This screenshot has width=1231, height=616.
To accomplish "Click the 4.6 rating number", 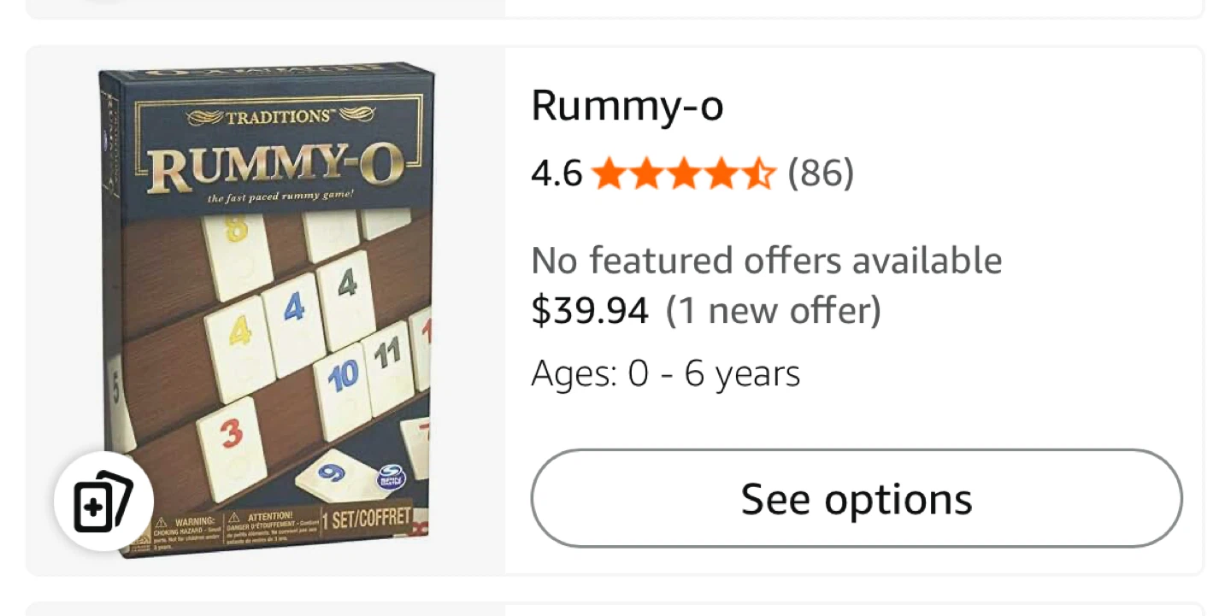I will (557, 174).
